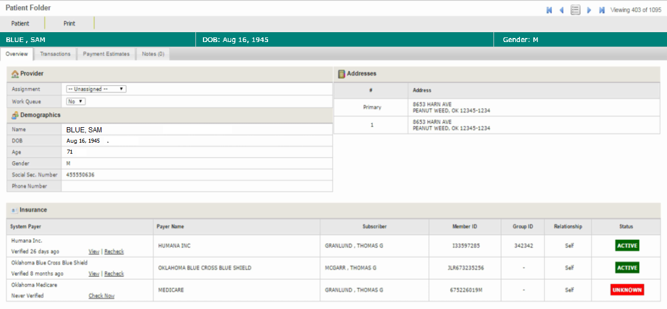Switch to the Payment Estimates tab
This screenshot has height=309, width=667.
point(106,54)
